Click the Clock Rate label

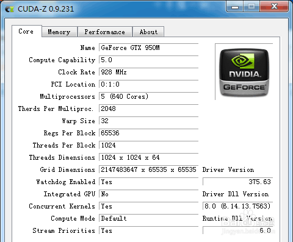[x=76, y=72]
